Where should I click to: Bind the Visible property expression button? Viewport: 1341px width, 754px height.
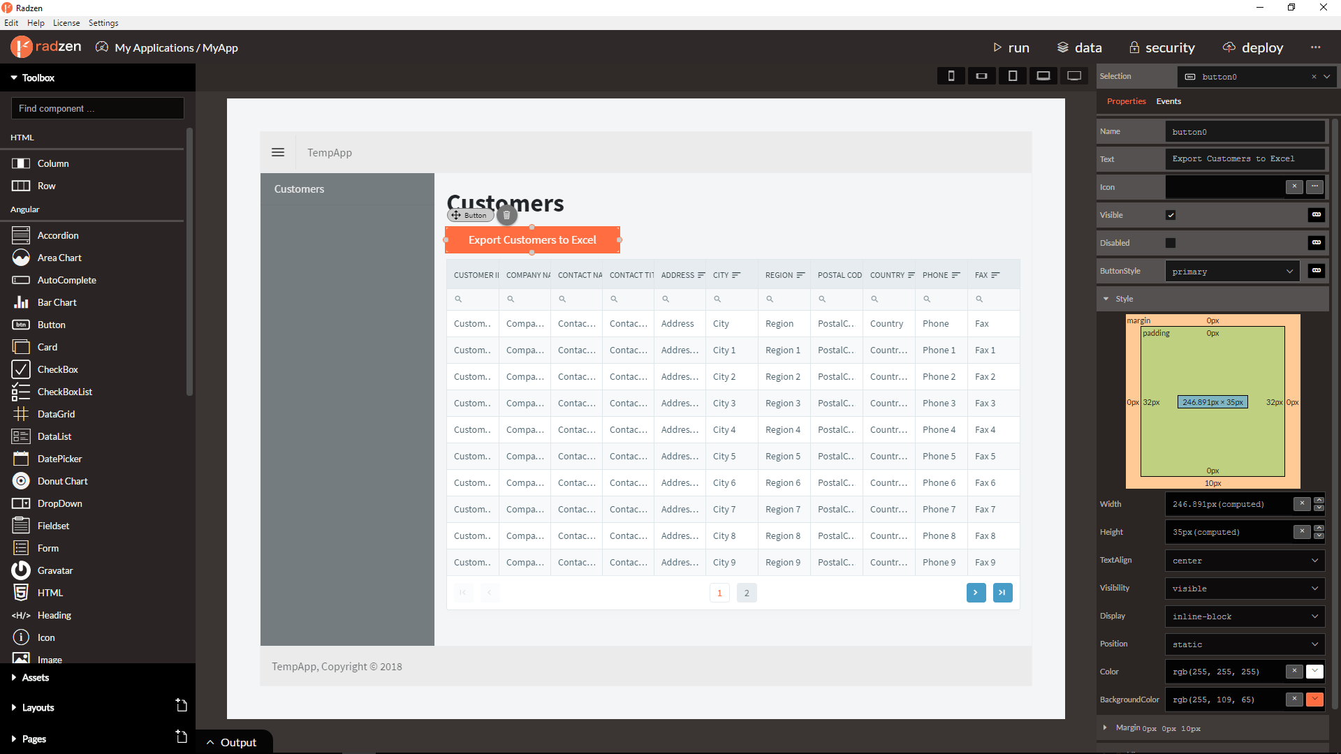pyautogui.click(x=1317, y=214)
